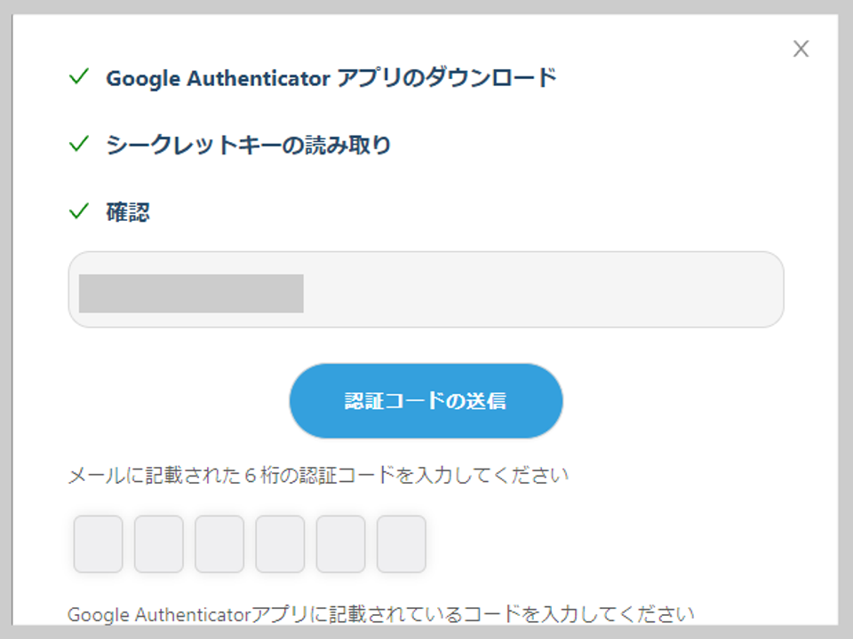Select the fifth verification code digit box

coord(340,544)
